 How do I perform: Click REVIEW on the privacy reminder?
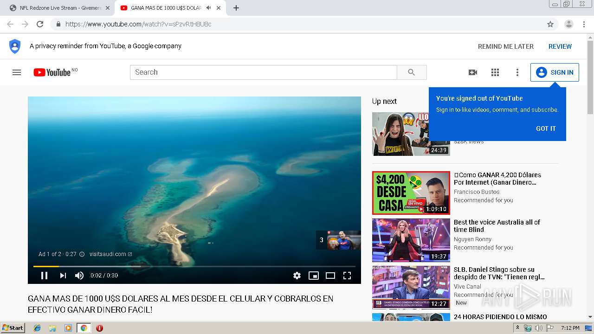(560, 46)
